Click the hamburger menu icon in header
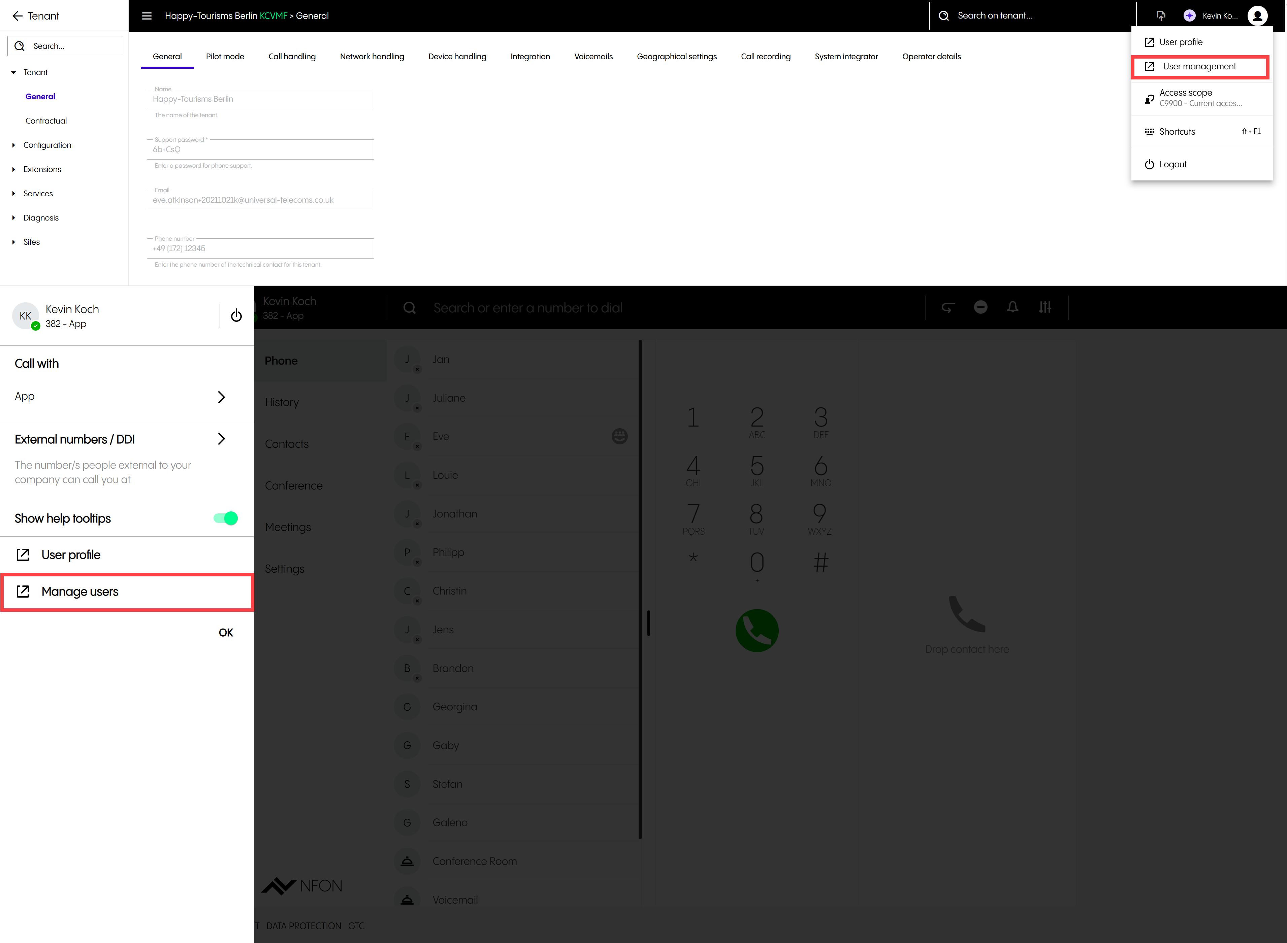 pos(147,16)
